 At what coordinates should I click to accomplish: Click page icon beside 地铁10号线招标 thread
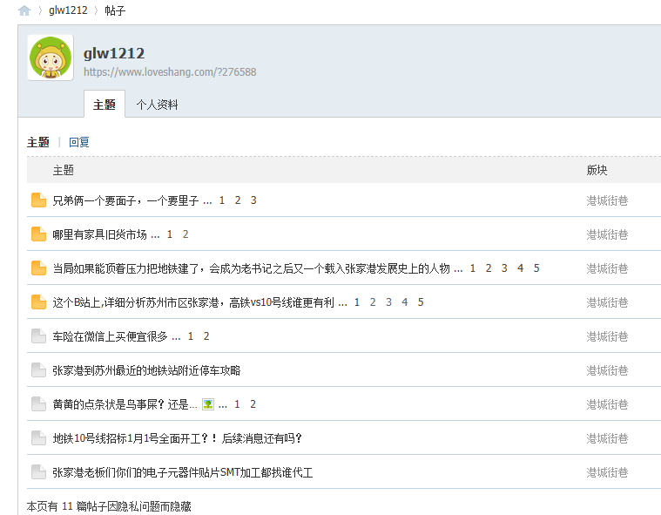pyautogui.click(x=38, y=438)
